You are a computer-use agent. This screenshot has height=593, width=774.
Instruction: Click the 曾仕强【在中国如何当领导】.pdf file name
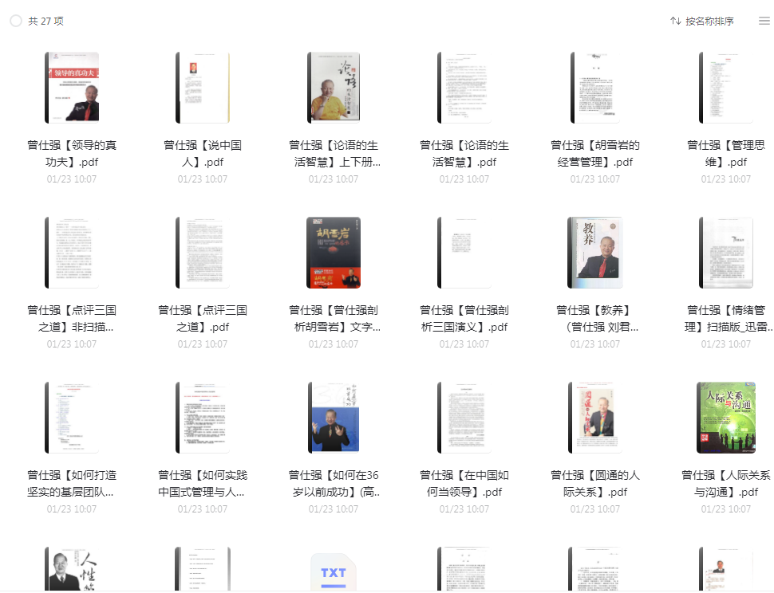464,484
